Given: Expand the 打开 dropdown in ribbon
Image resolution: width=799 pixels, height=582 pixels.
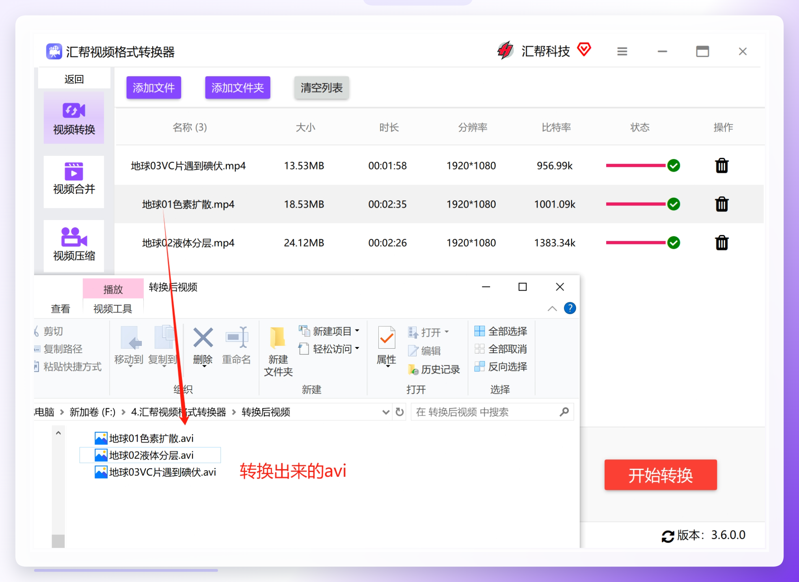Looking at the screenshot, I should (x=447, y=332).
